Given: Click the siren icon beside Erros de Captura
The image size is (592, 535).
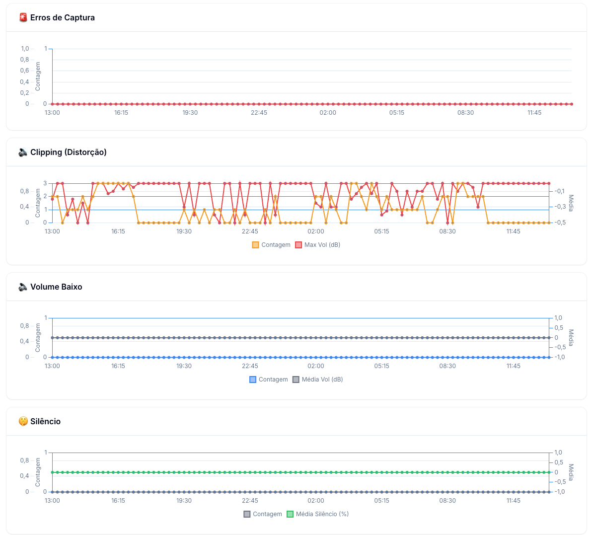Looking at the screenshot, I should pos(23,18).
